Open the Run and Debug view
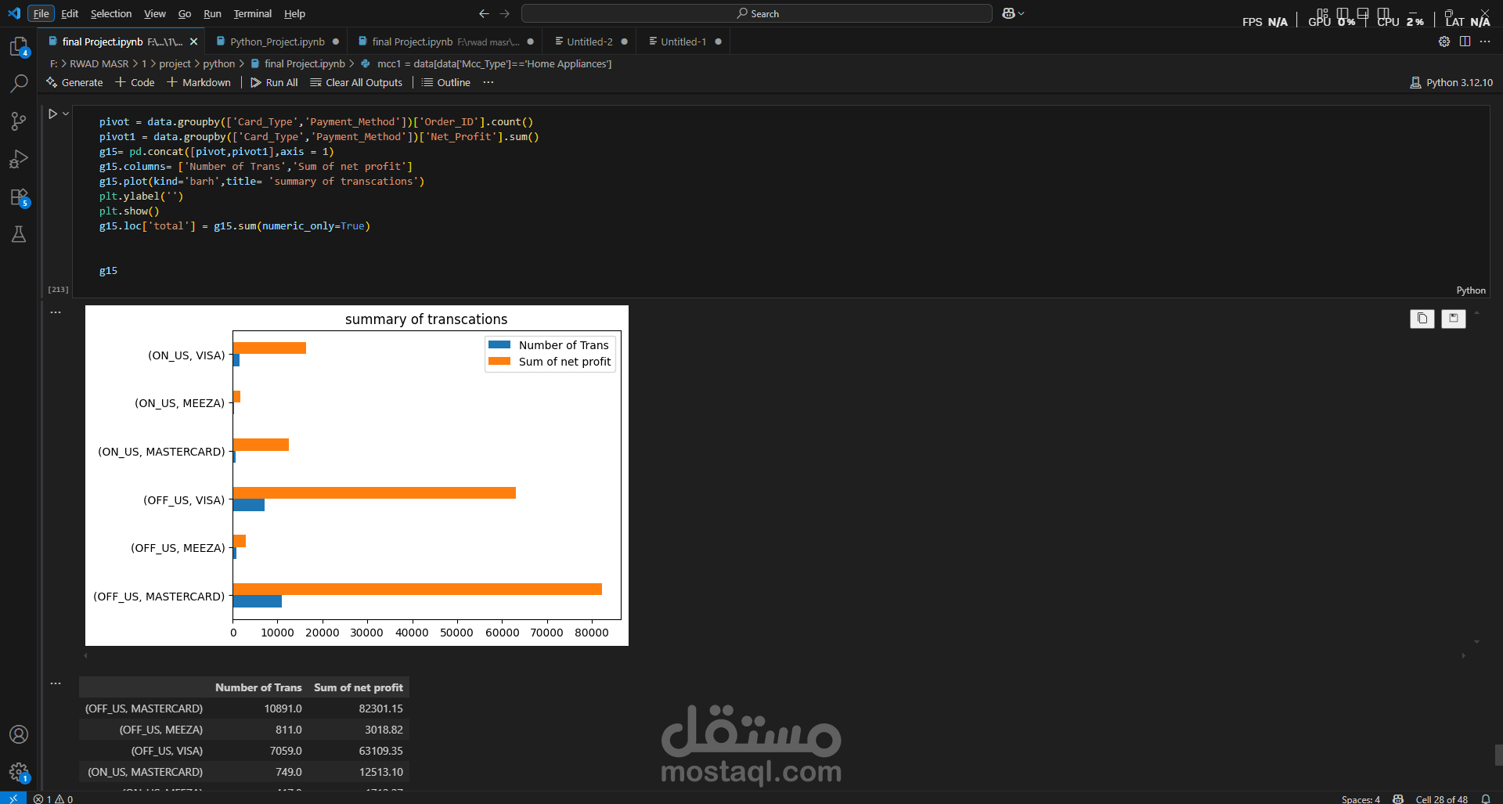1503x804 pixels. pos(19,159)
